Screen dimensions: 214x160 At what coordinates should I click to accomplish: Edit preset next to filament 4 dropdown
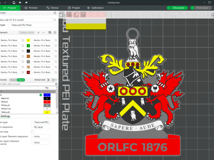(56, 46)
